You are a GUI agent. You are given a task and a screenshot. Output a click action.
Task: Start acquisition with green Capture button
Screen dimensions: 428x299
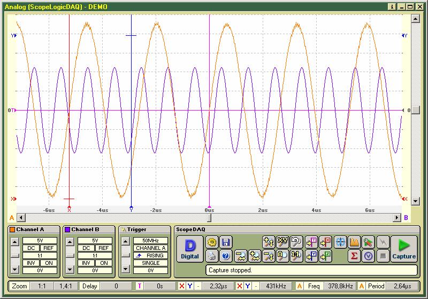(x=404, y=249)
